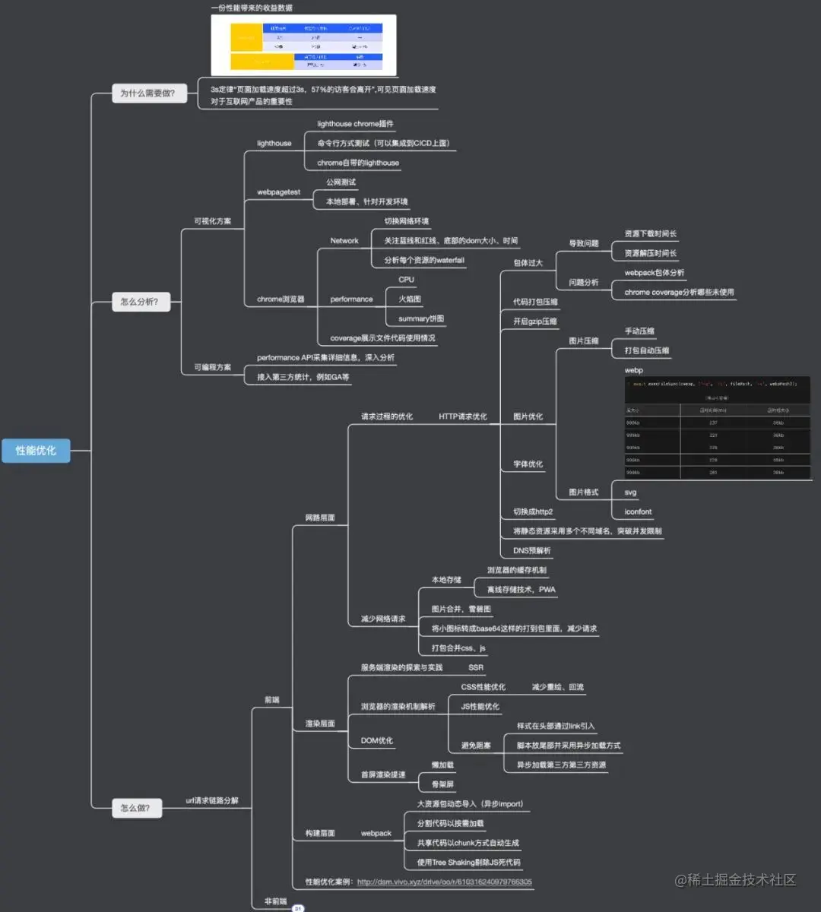Open the dsm.vivo.xyz performance case link
This screenshot has height=912, width=821.
tap(444, 882)
